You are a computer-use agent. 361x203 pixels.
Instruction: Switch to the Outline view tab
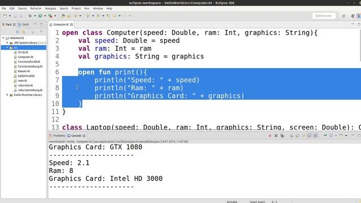coord(23,24)
